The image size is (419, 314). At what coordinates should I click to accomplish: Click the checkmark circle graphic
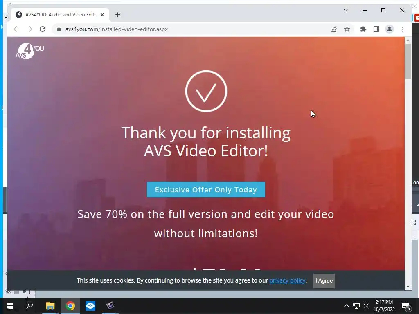tap(206, 91)
